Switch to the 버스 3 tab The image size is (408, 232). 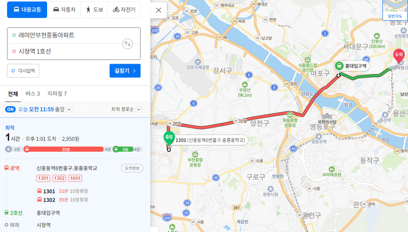(33, 94)
